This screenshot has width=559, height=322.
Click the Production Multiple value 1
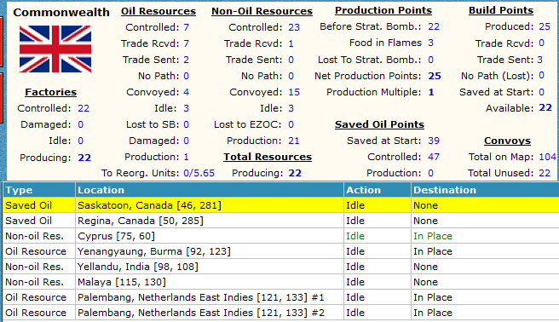[431, 92]
